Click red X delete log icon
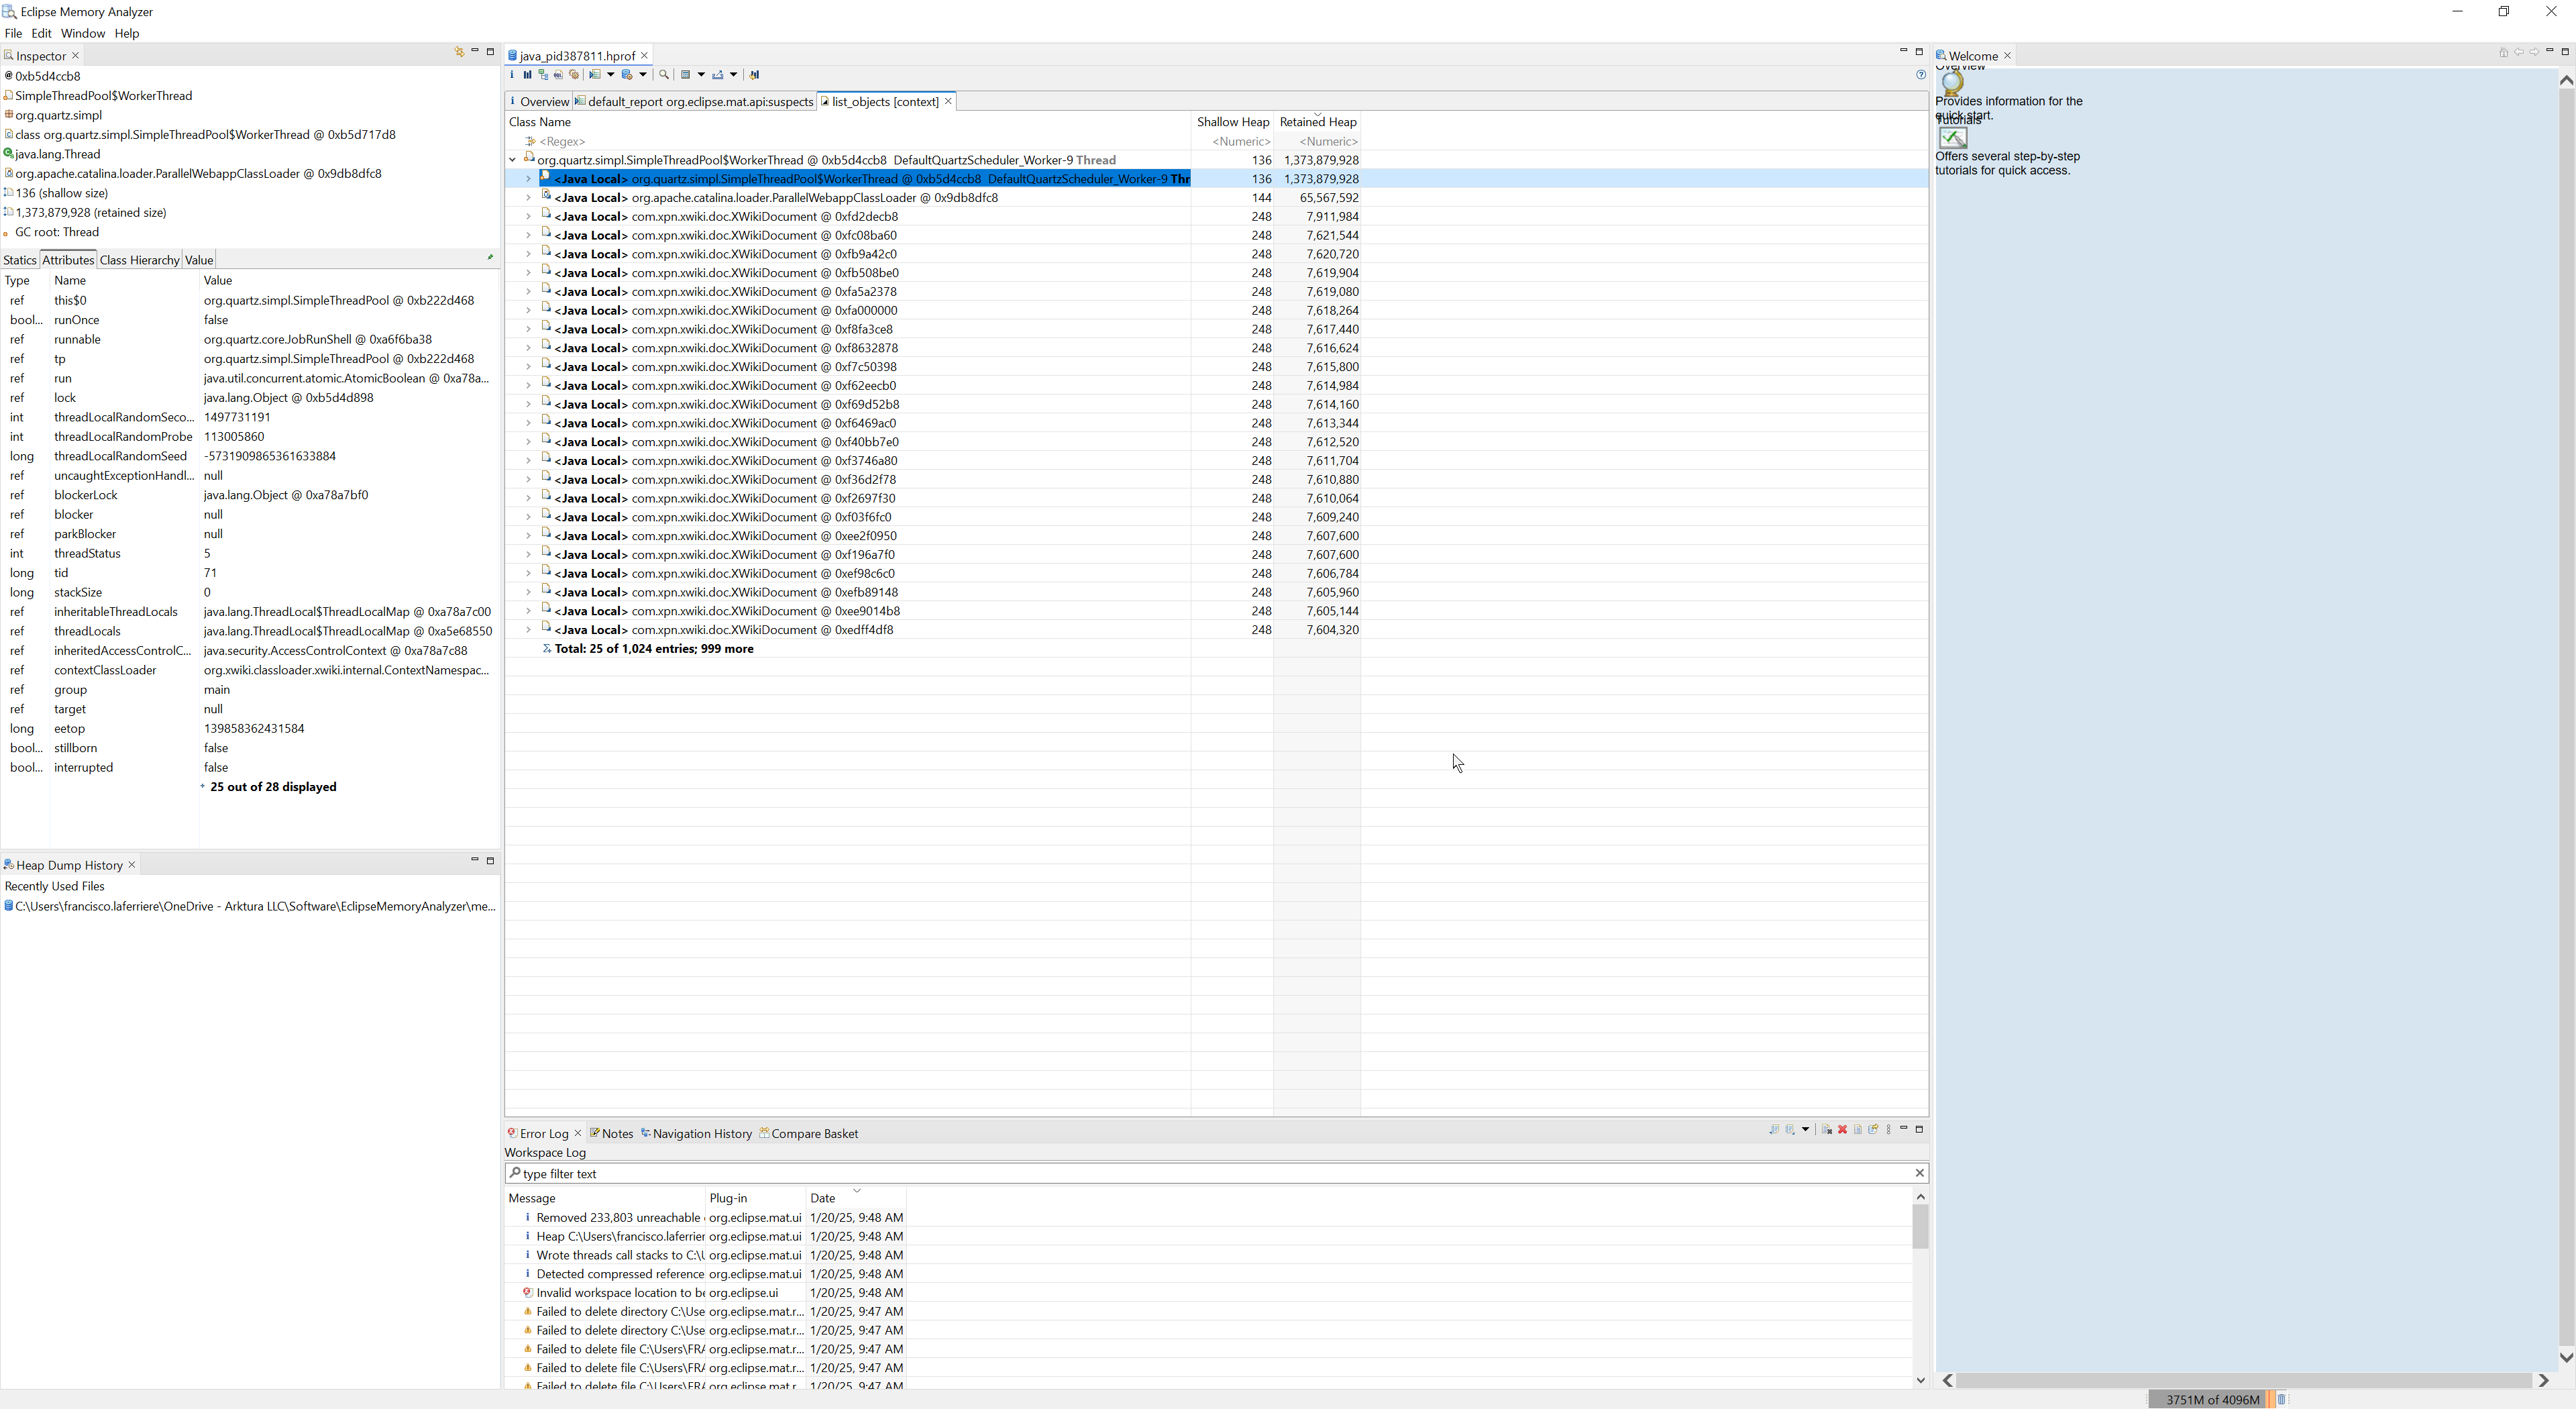Image resolution: width=2576 pixels, height=1409 pixels. pyautogui.click(x=1842, y=1130)
